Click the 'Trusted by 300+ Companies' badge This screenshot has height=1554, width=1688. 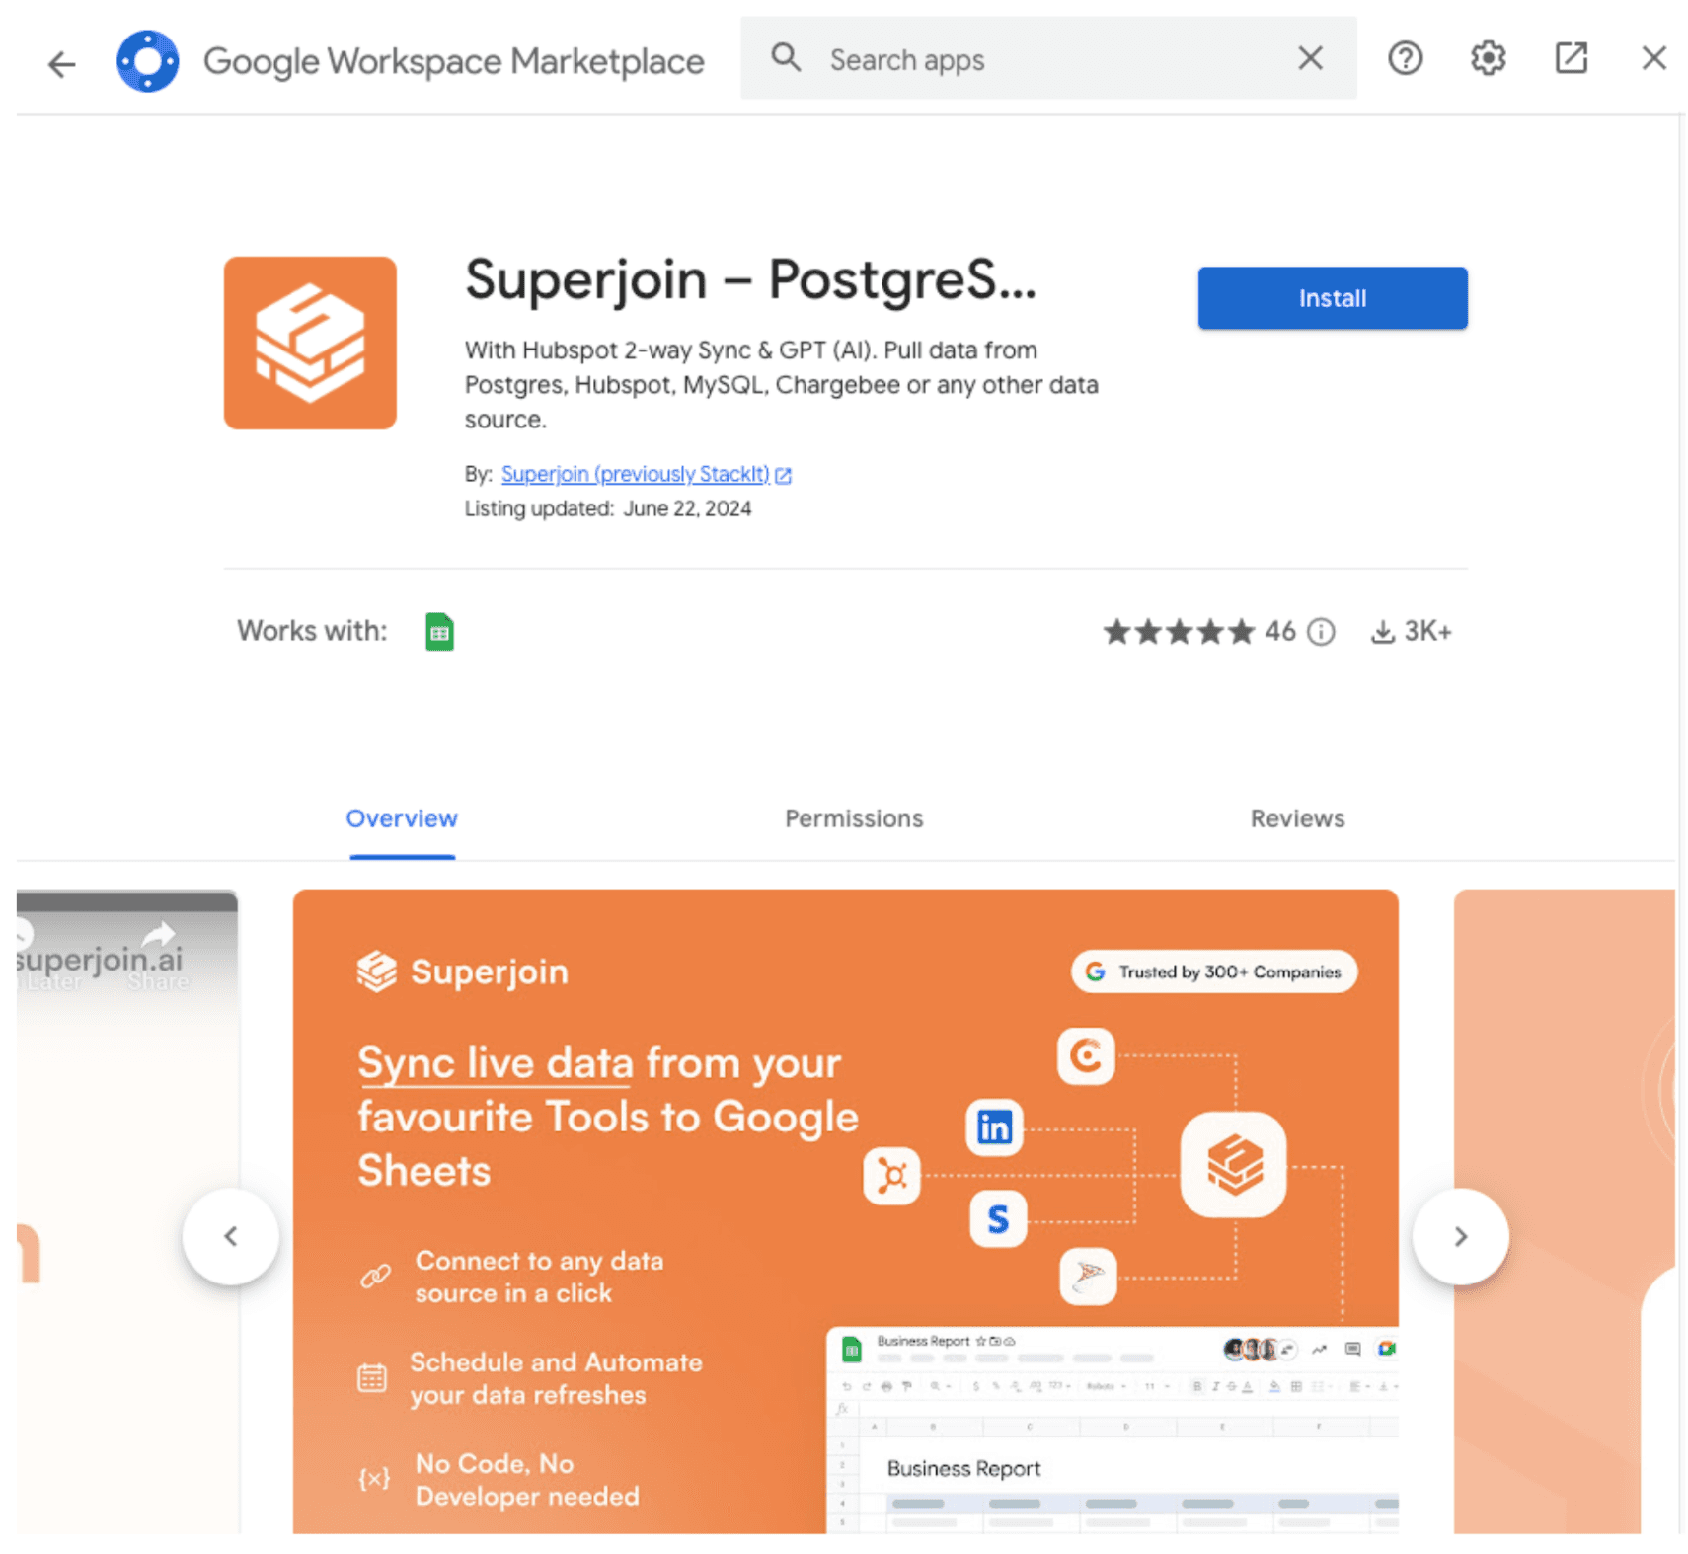pos(1213,971)
